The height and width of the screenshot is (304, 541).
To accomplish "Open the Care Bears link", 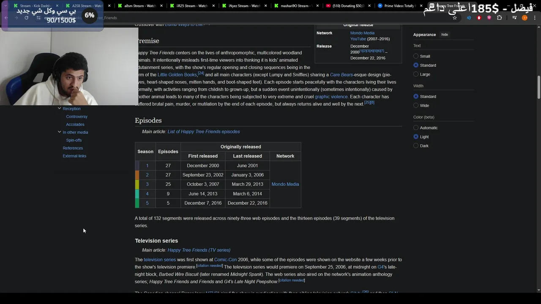I will point(341,75).
